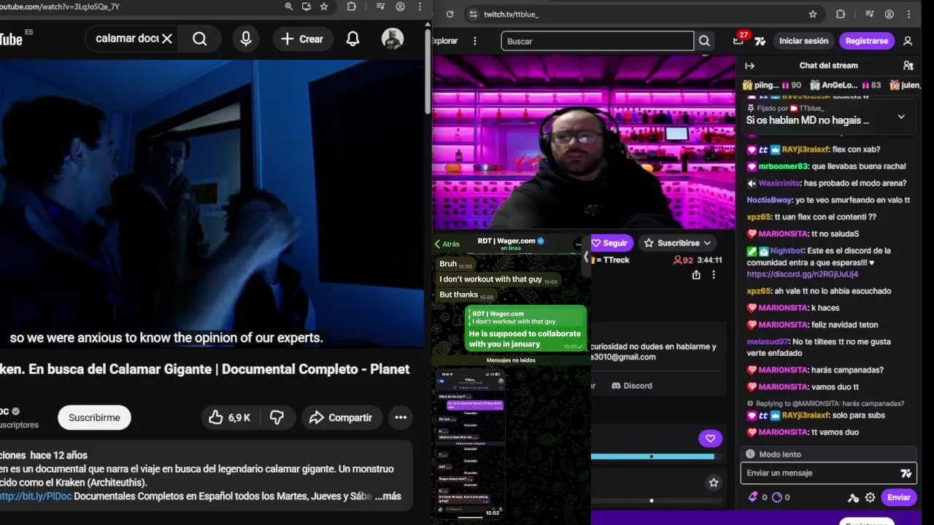Image resolution: width=934 pixels, height=525 pixels.
Task: Open chat settings gear
Action: pyautogui.click(x=870, y=497)
